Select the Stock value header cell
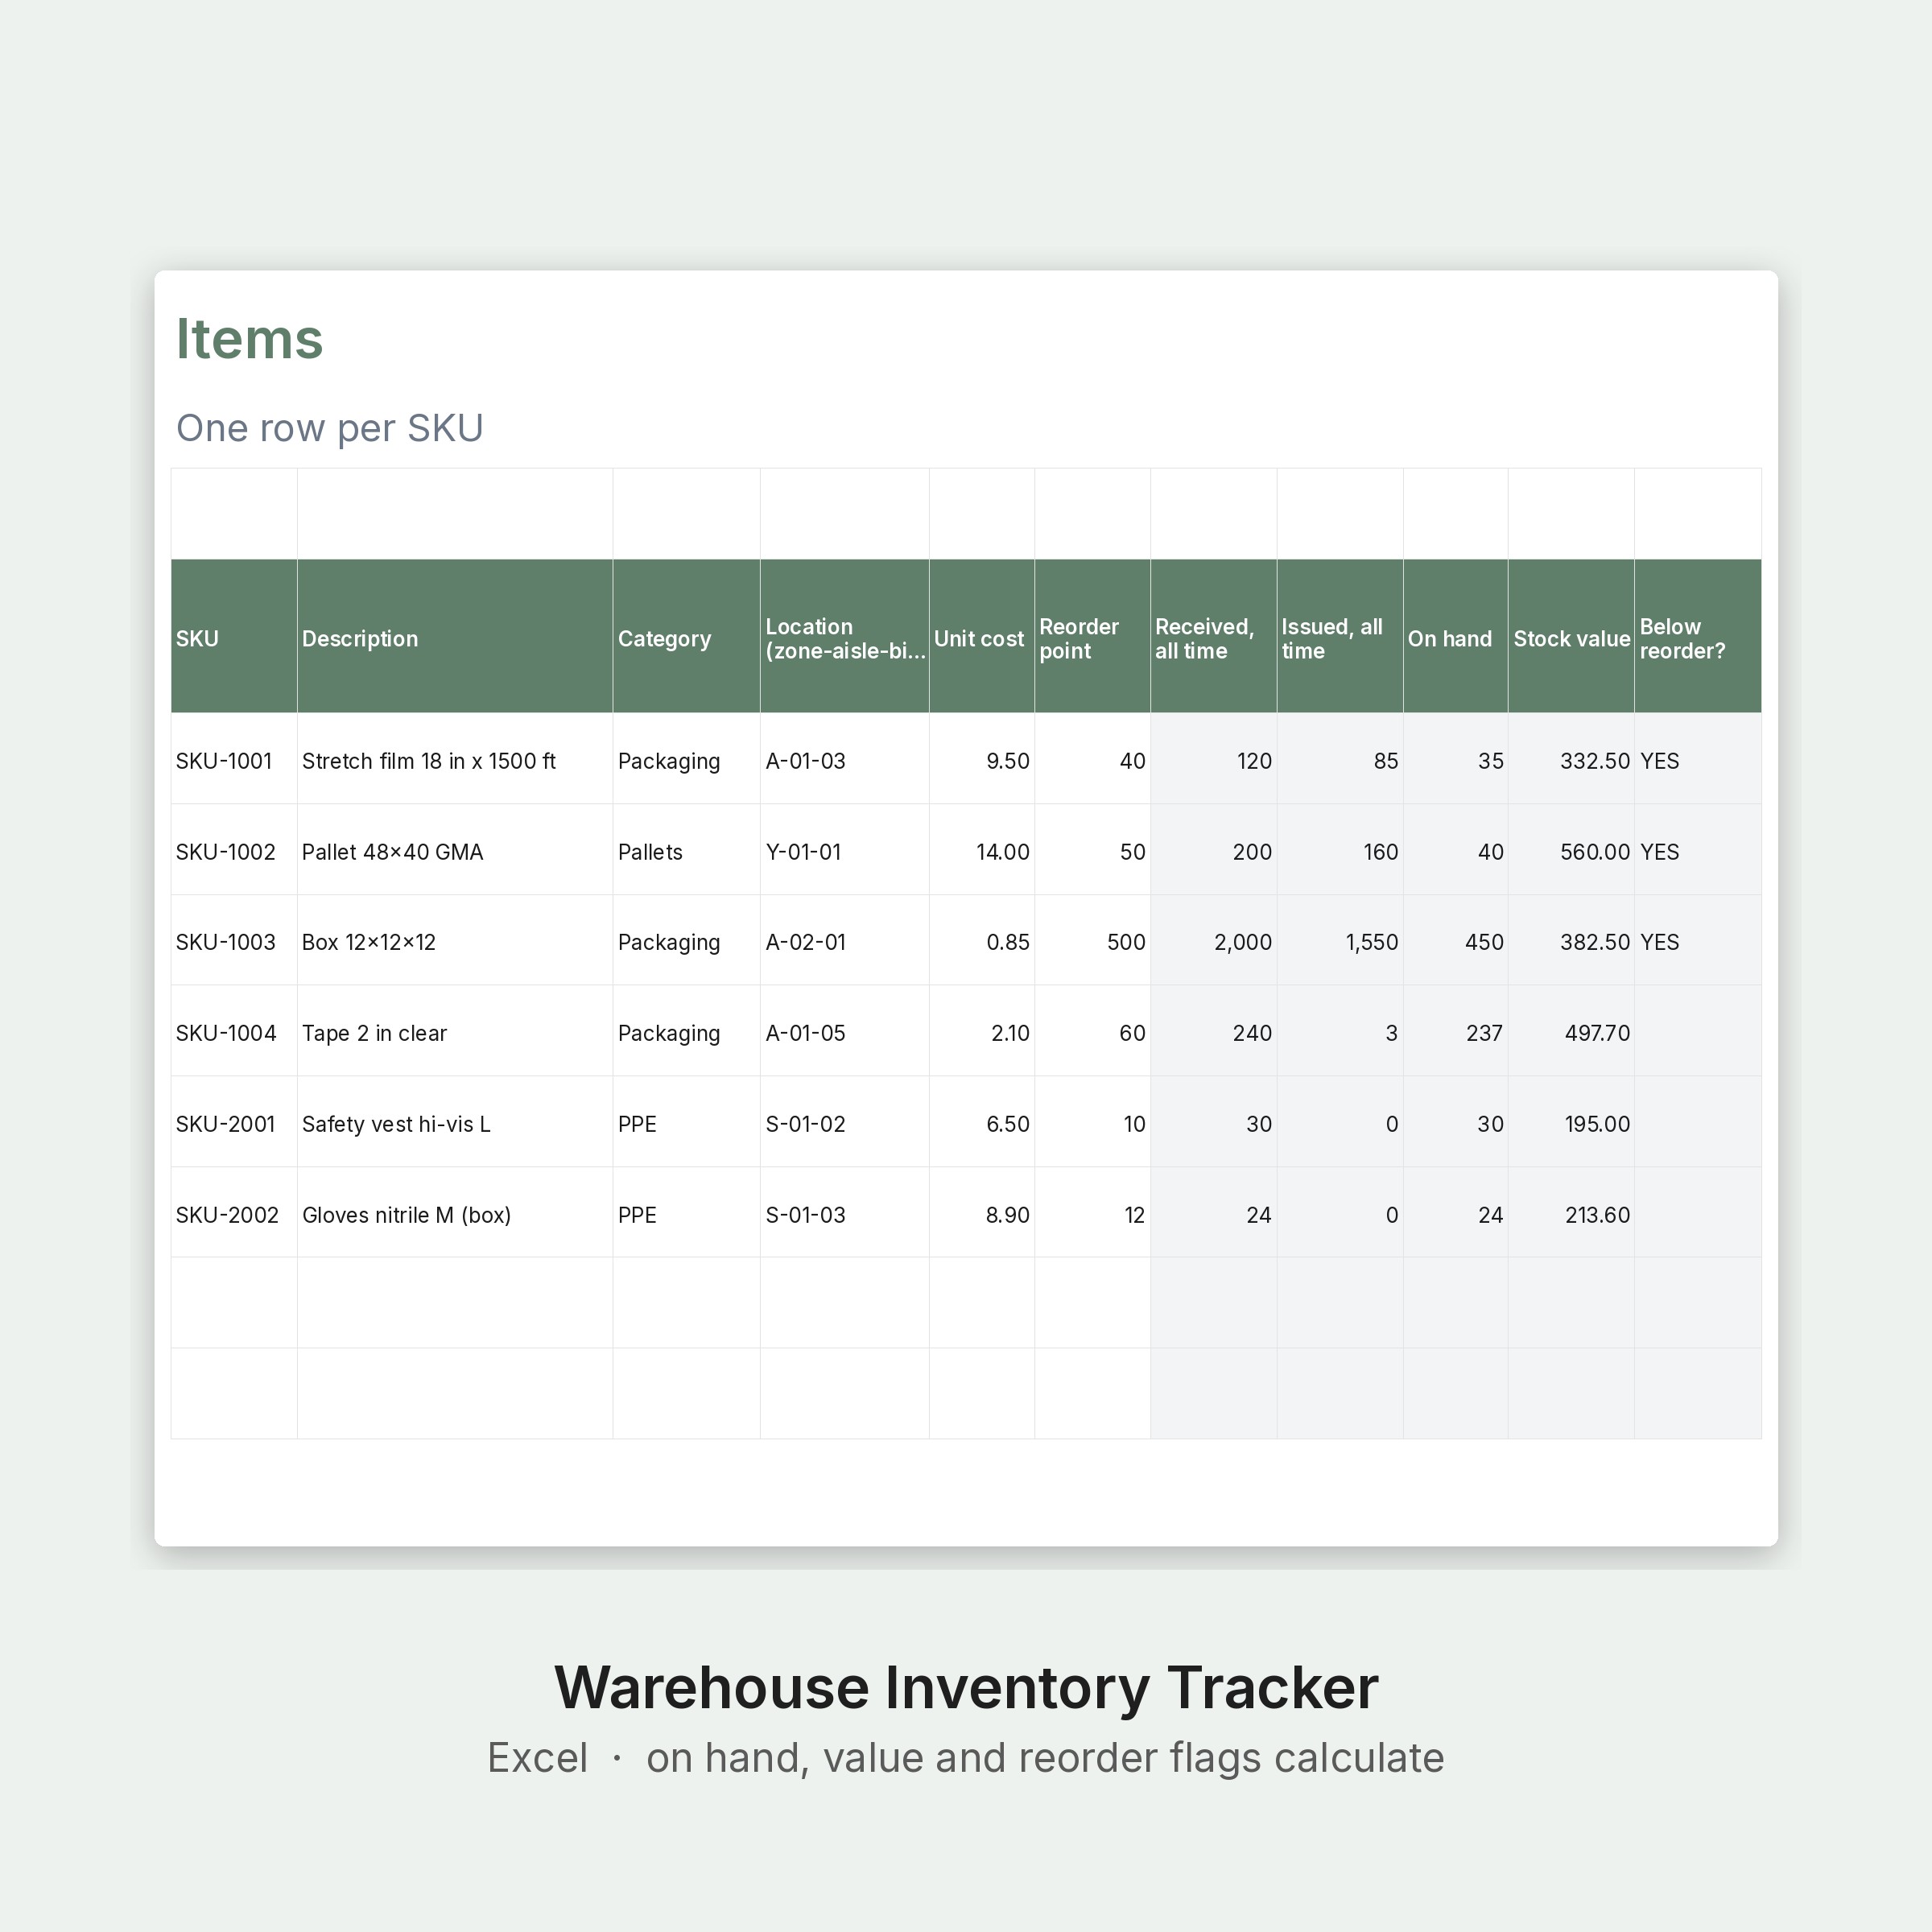 point(1571,636)
